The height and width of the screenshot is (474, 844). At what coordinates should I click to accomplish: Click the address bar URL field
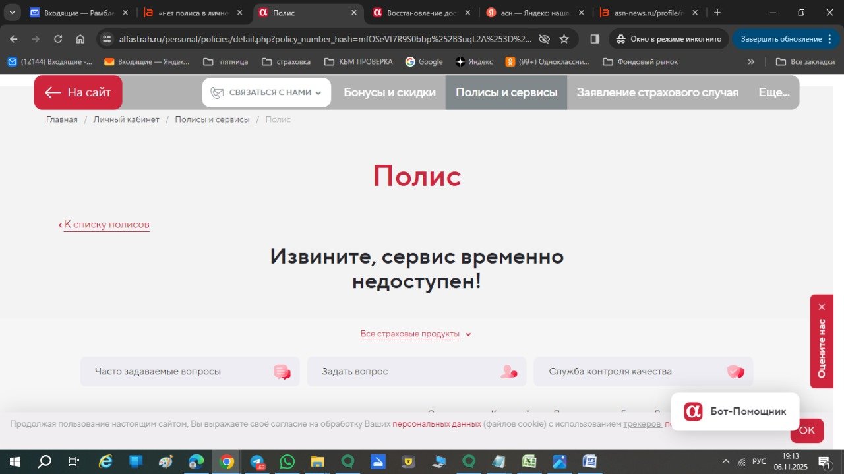pos(323,39)
